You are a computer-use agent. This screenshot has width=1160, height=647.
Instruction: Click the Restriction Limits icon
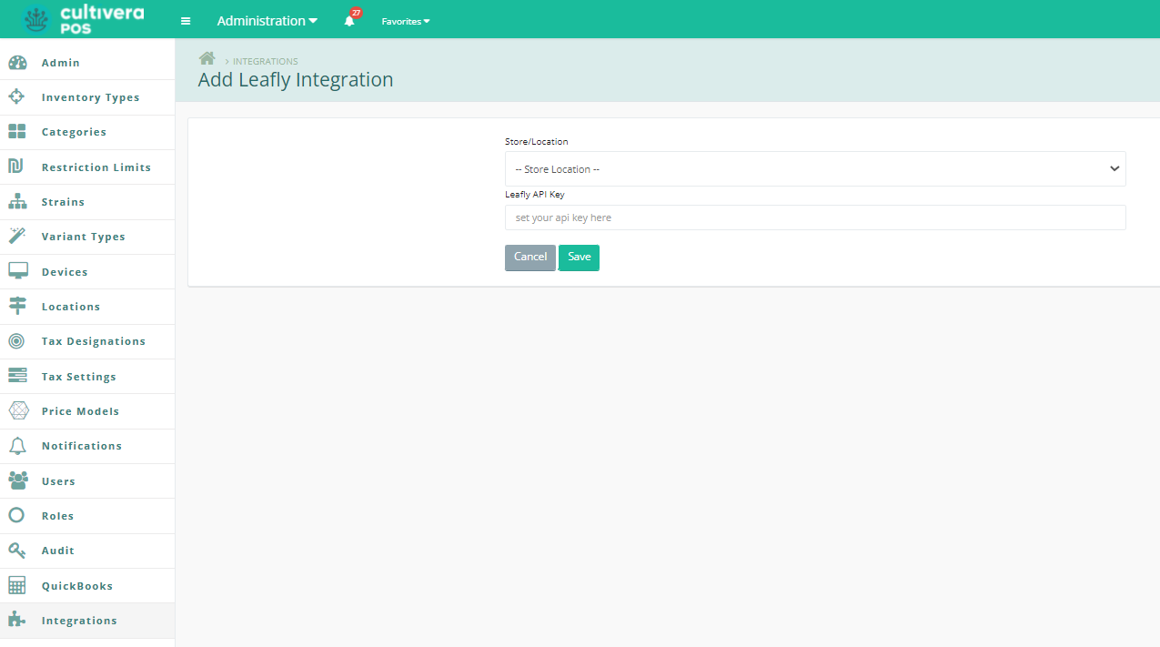click(15, 167)
